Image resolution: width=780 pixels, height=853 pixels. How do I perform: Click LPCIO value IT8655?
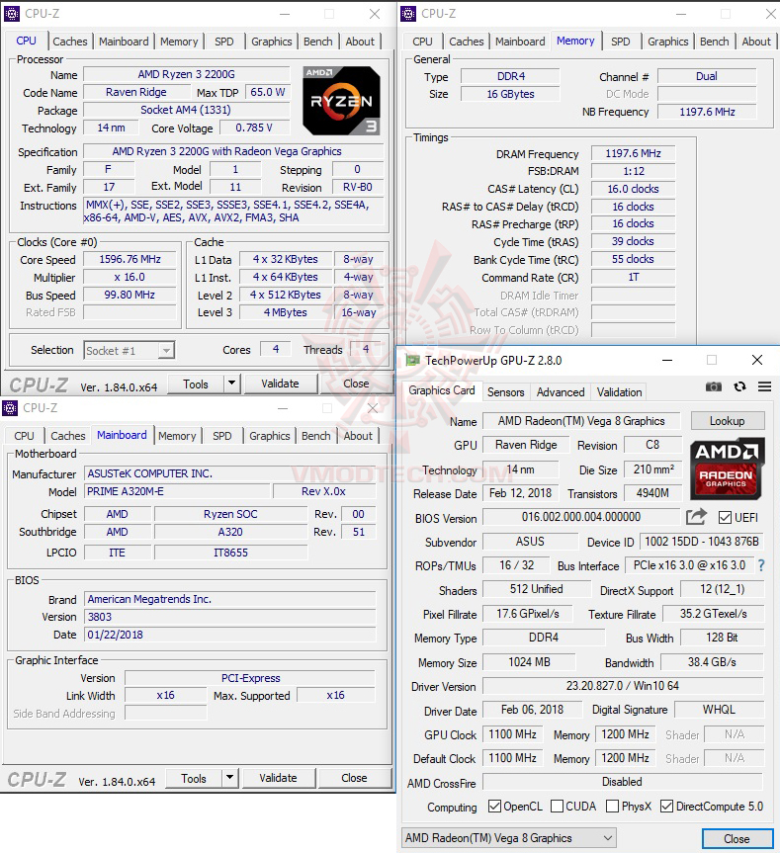(230, 553)
